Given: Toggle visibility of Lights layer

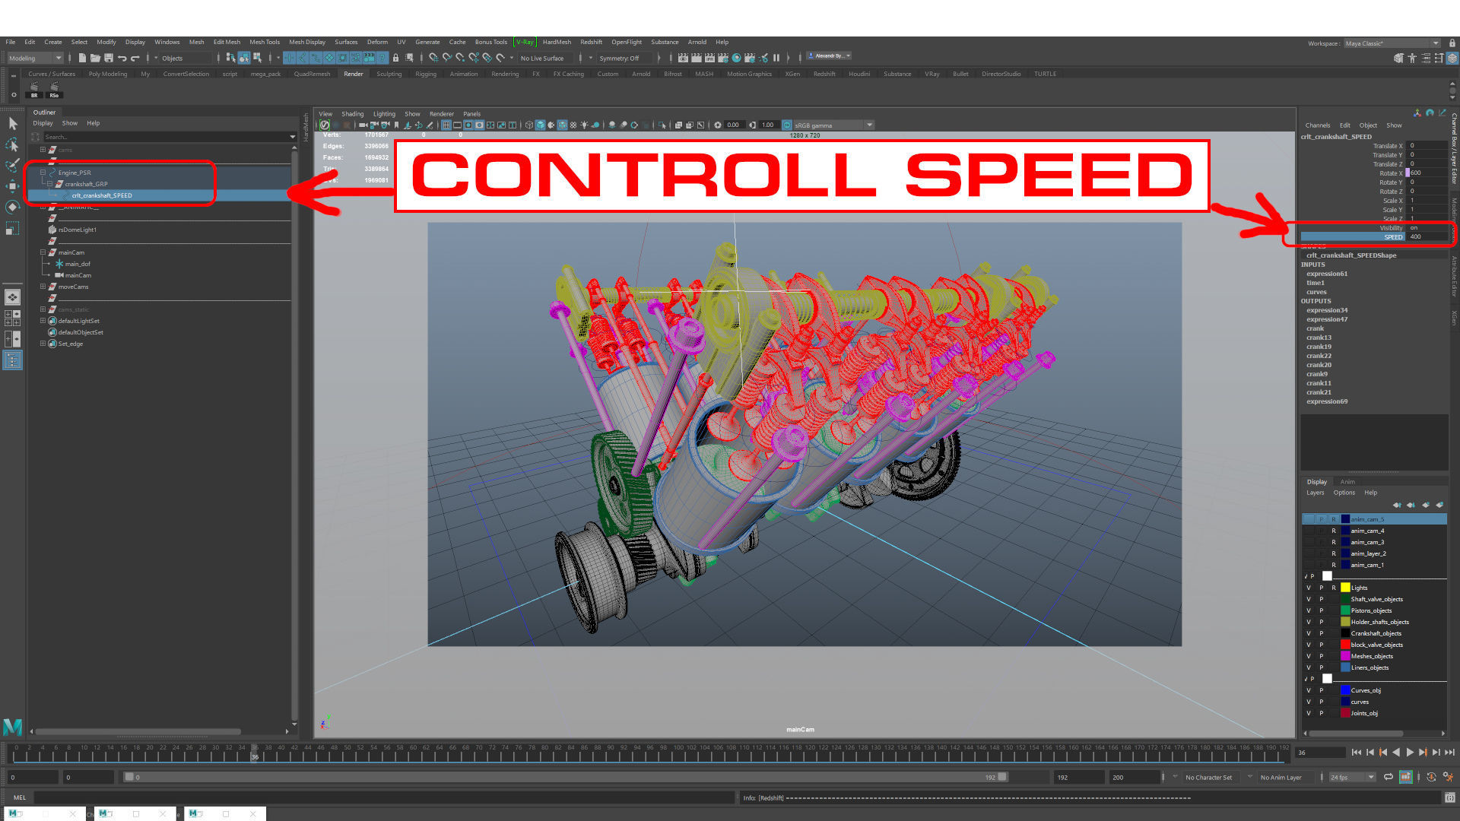Looking at the screenshot, I should click(x=1309, y=588).
